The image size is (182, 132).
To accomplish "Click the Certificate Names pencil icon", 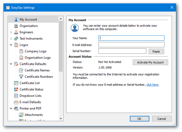I will pos(21,70).
